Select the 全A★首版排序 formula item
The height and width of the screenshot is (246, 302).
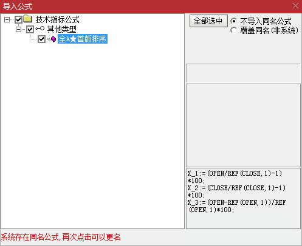point(83,39)
